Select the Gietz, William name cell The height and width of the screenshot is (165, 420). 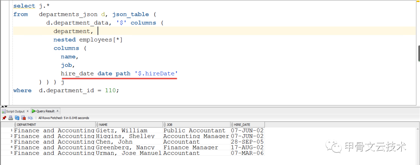121,131
